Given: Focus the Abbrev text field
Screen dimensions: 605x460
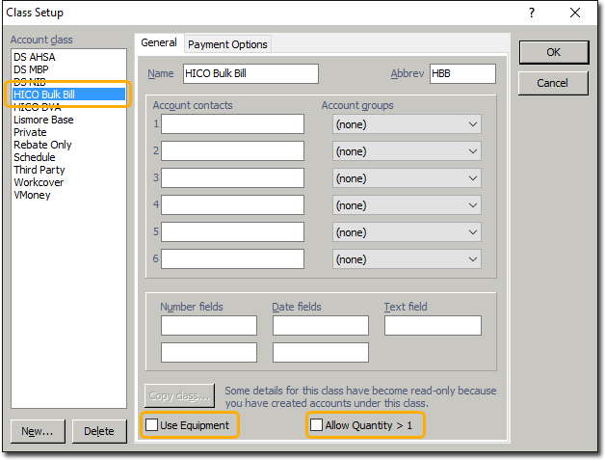Looking at the screenshot, I should click(462, 74).
